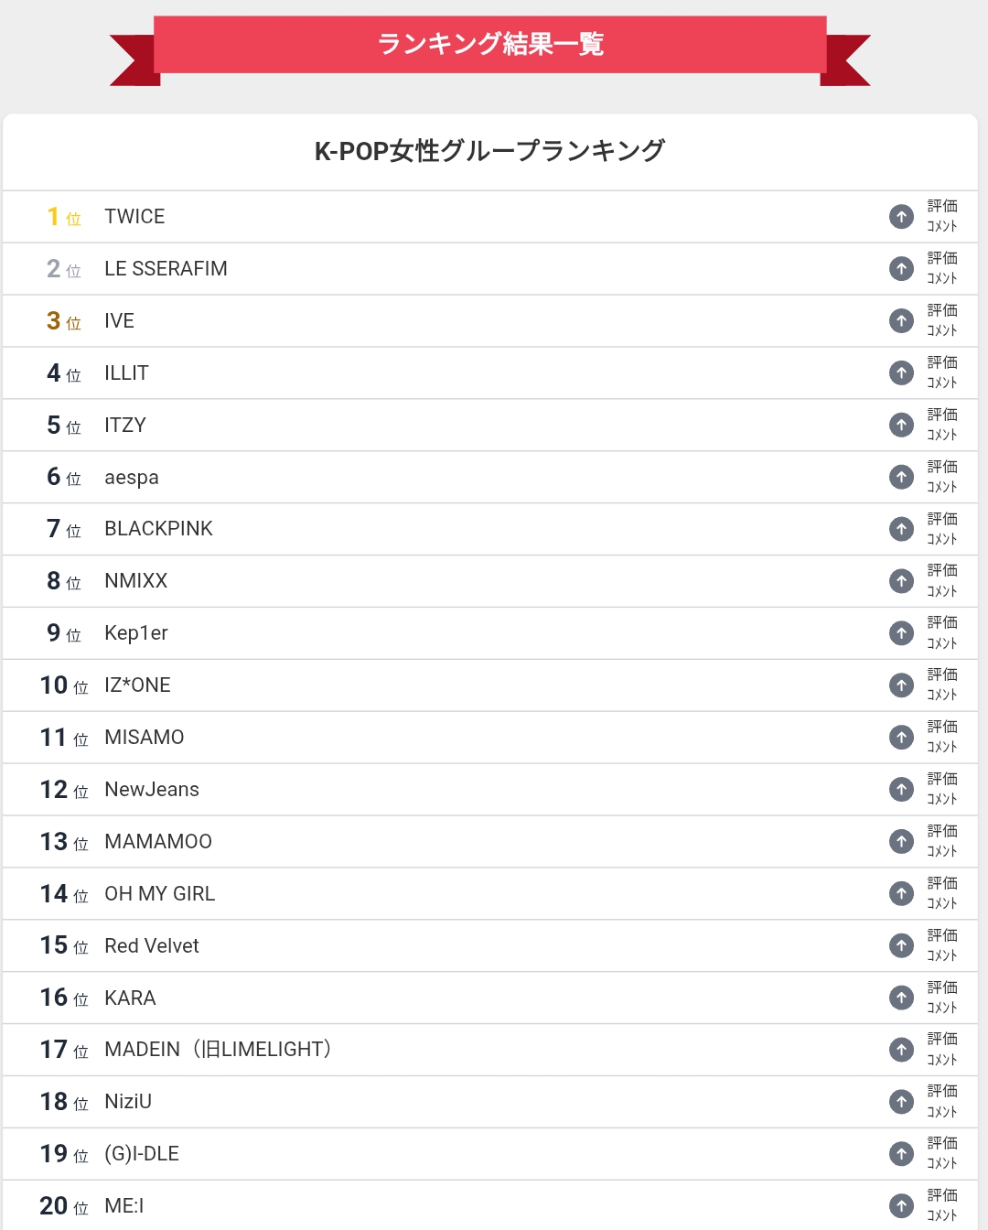The width and height of the screenshot is (988, 1230).
Task: Upvote ME:I with the arrow icon
Action: click(x=901, y=1206)
